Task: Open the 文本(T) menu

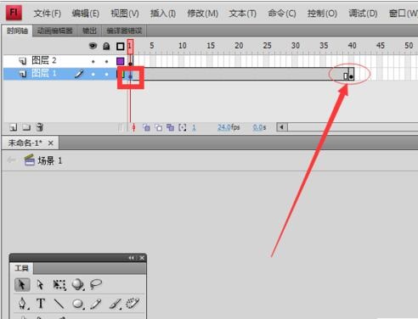Action: (242, 14)
